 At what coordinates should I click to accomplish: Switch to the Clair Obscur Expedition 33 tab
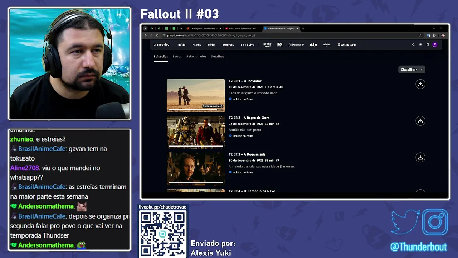click(x=242, y=28)
